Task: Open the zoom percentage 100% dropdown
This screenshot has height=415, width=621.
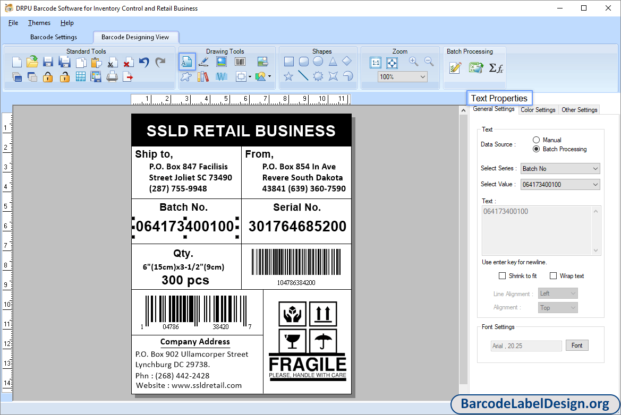Action: click(402, 77)
